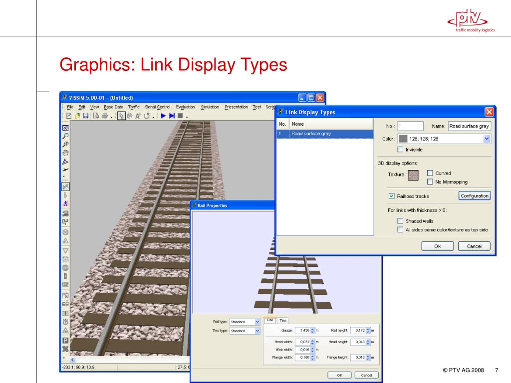Select the pedestrian icon in left toolbar
The height and width of the screenshot is (383, 511).
pyautogui.click(x=65, y=203)
